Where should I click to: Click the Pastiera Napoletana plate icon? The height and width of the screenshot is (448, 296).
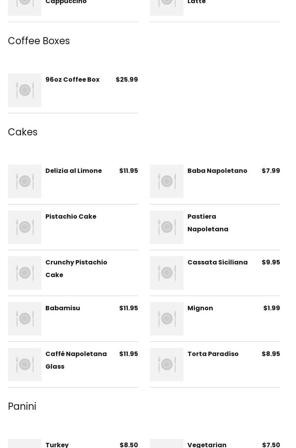coord(167,227)
